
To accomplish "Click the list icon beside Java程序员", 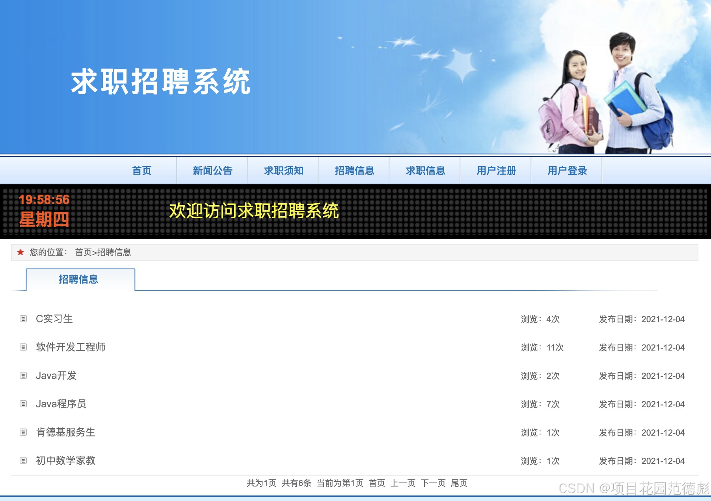I will tap(23, 404).
